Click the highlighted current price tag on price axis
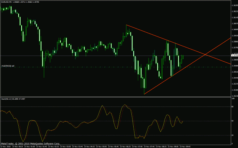 click(x=235, y=56)
